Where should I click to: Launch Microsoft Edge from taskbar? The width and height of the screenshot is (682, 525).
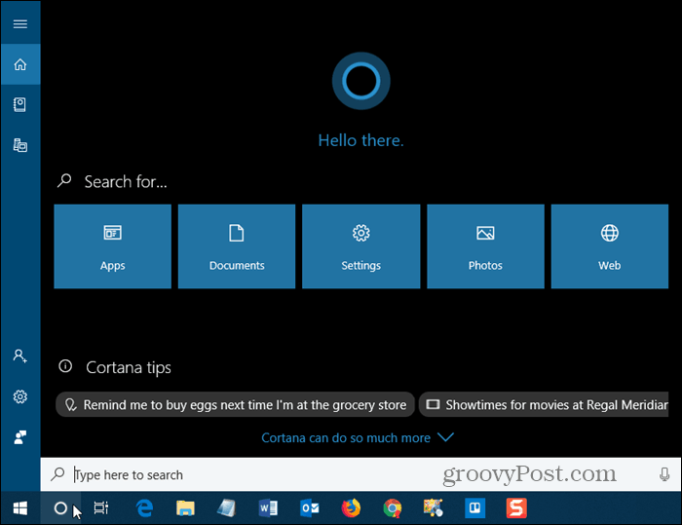(144, 508)
